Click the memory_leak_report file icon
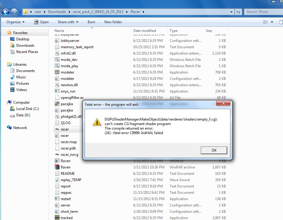The width and height of the screenshot is (283, 220). pos(57,47)
